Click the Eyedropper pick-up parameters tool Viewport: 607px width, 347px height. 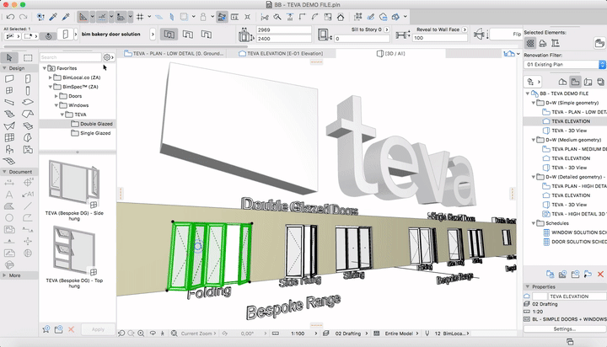(51, 16)
